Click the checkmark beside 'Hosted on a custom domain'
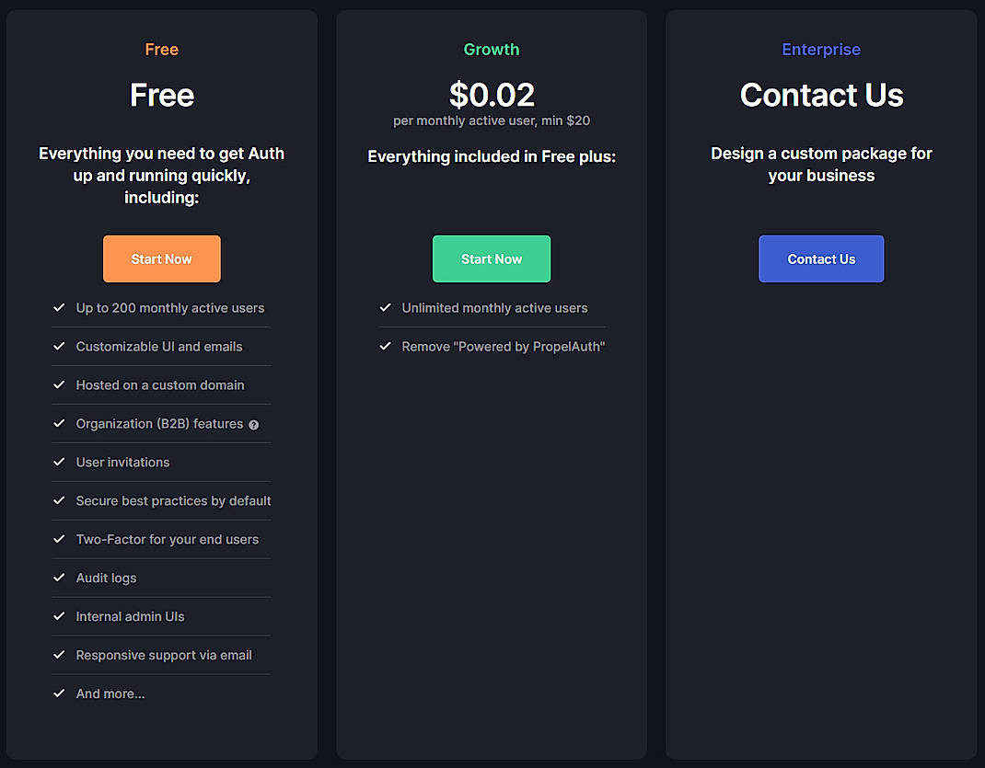 (x=59, y=384)
